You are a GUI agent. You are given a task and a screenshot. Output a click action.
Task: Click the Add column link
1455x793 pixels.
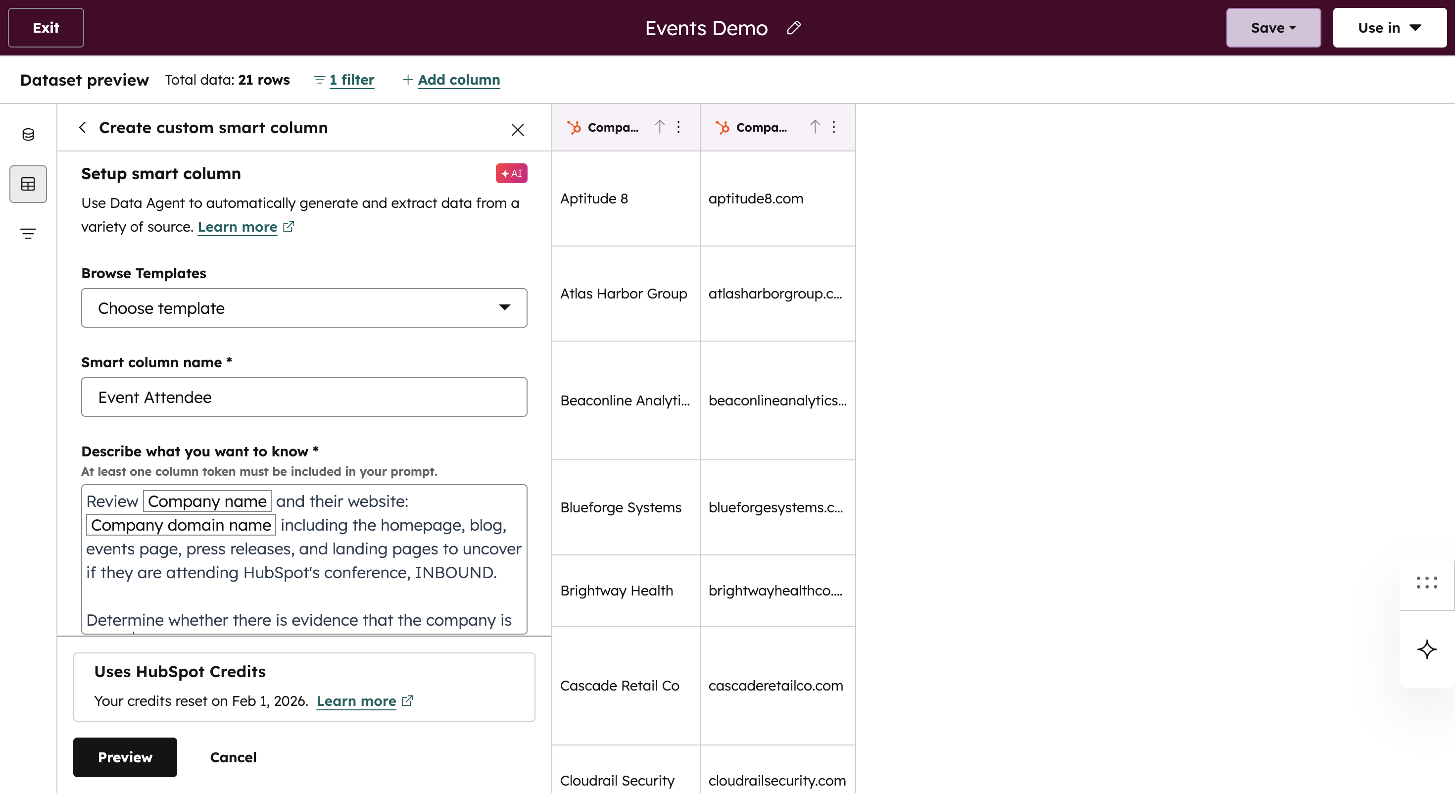[459, 80]
